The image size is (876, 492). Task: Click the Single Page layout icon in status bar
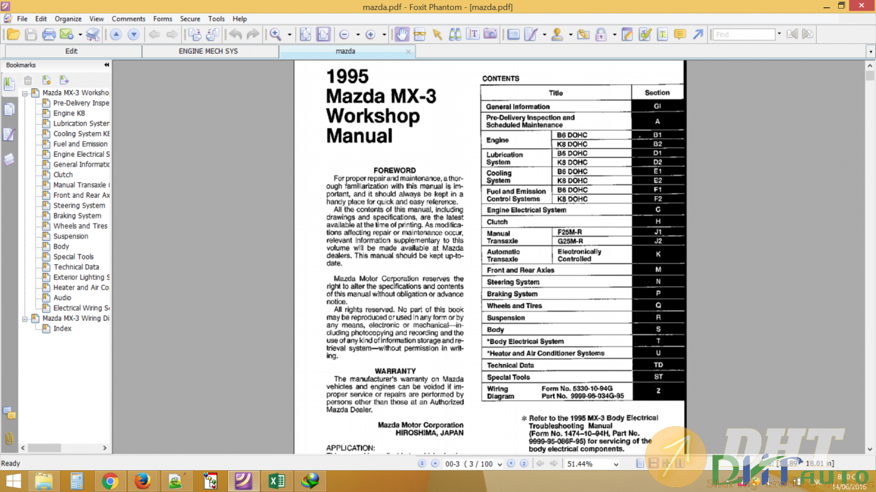click(x=639, y=463)
